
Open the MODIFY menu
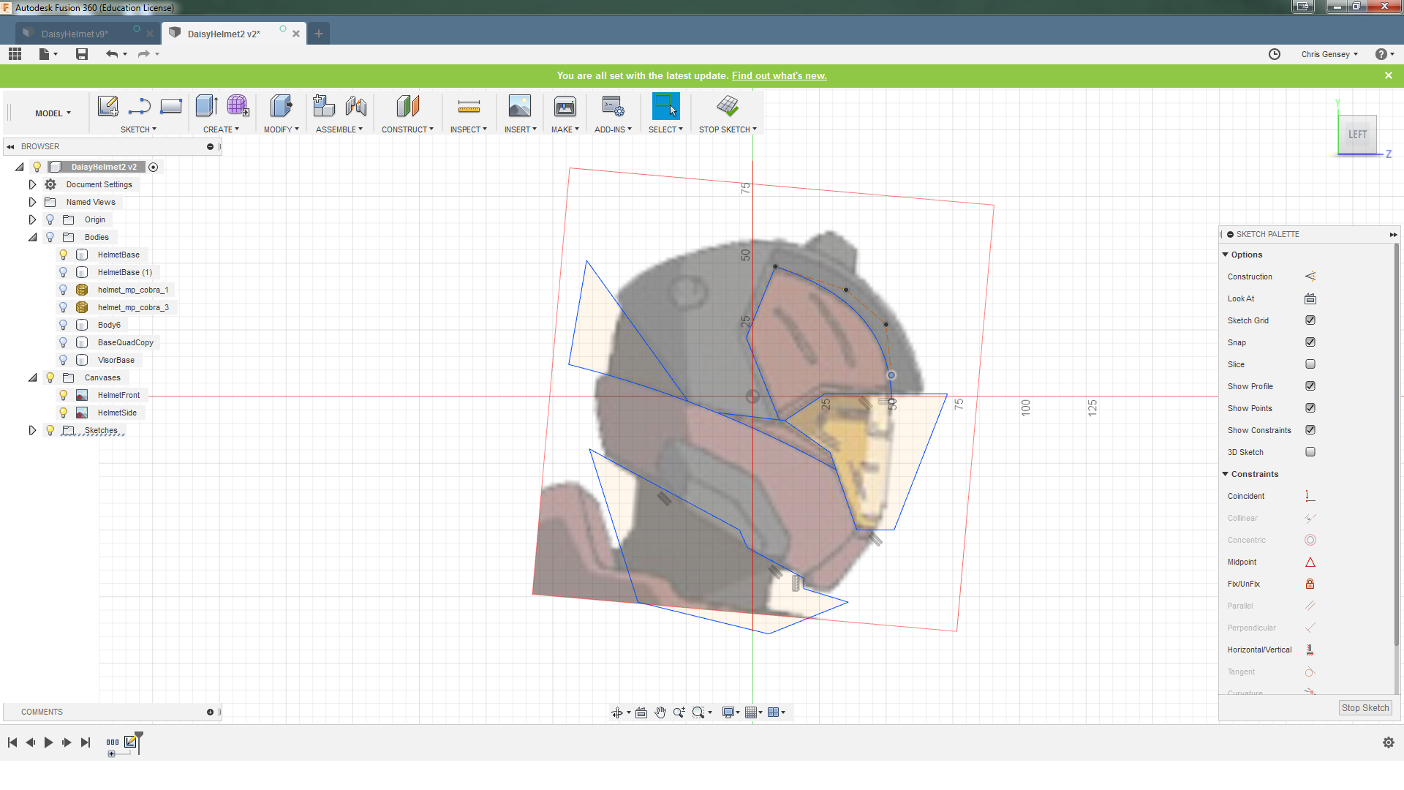(x=281, y=129)
